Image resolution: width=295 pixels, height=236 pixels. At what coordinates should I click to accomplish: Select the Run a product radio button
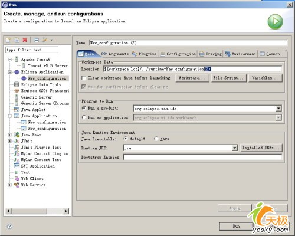click(x=84, y=108)
